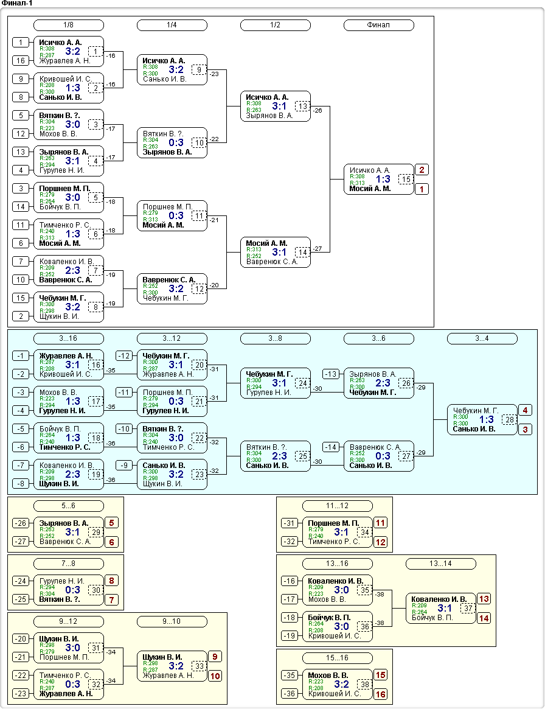Click place badge 3 beside Санько

click(x=525, y=430)
